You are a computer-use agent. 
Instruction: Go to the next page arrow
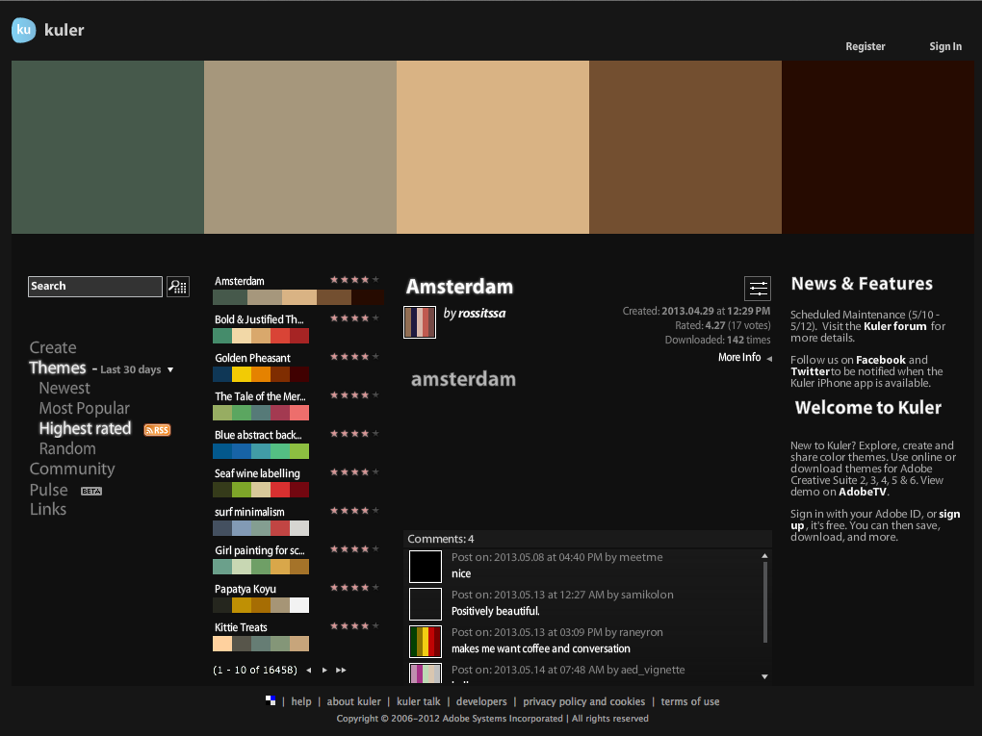(323, 670)
